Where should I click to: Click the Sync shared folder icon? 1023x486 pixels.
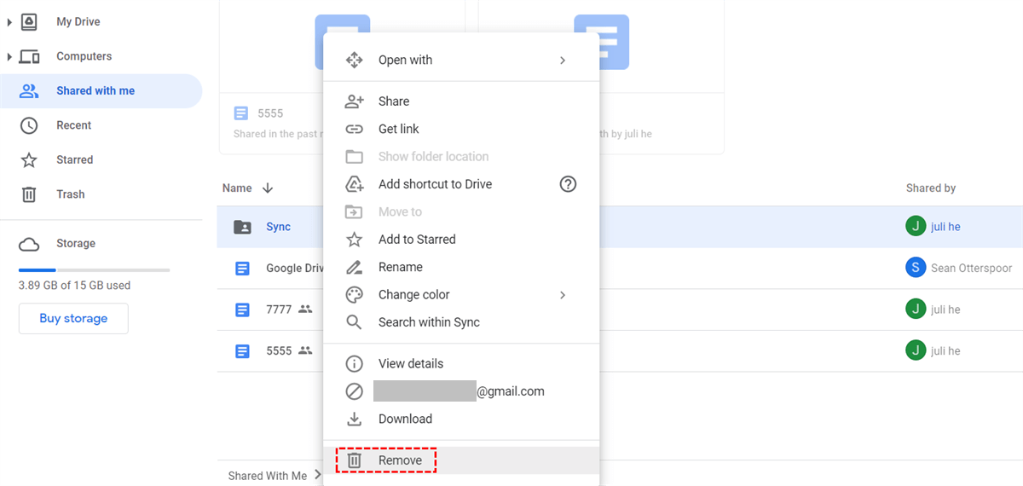click(x=243, y=227)
